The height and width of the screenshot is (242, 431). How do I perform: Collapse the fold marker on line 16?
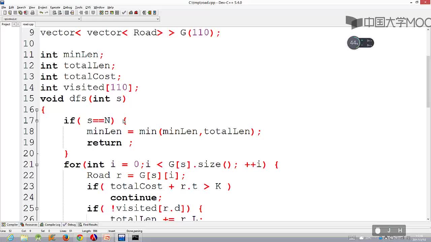[x=37, y=110]
